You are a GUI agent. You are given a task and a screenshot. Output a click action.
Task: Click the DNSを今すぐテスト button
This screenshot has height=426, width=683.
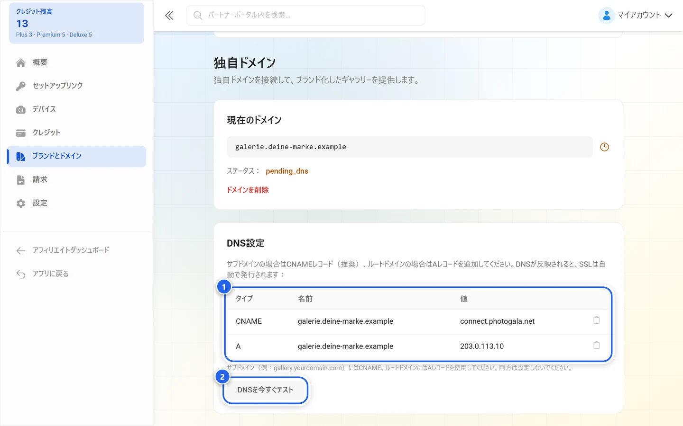265,390
